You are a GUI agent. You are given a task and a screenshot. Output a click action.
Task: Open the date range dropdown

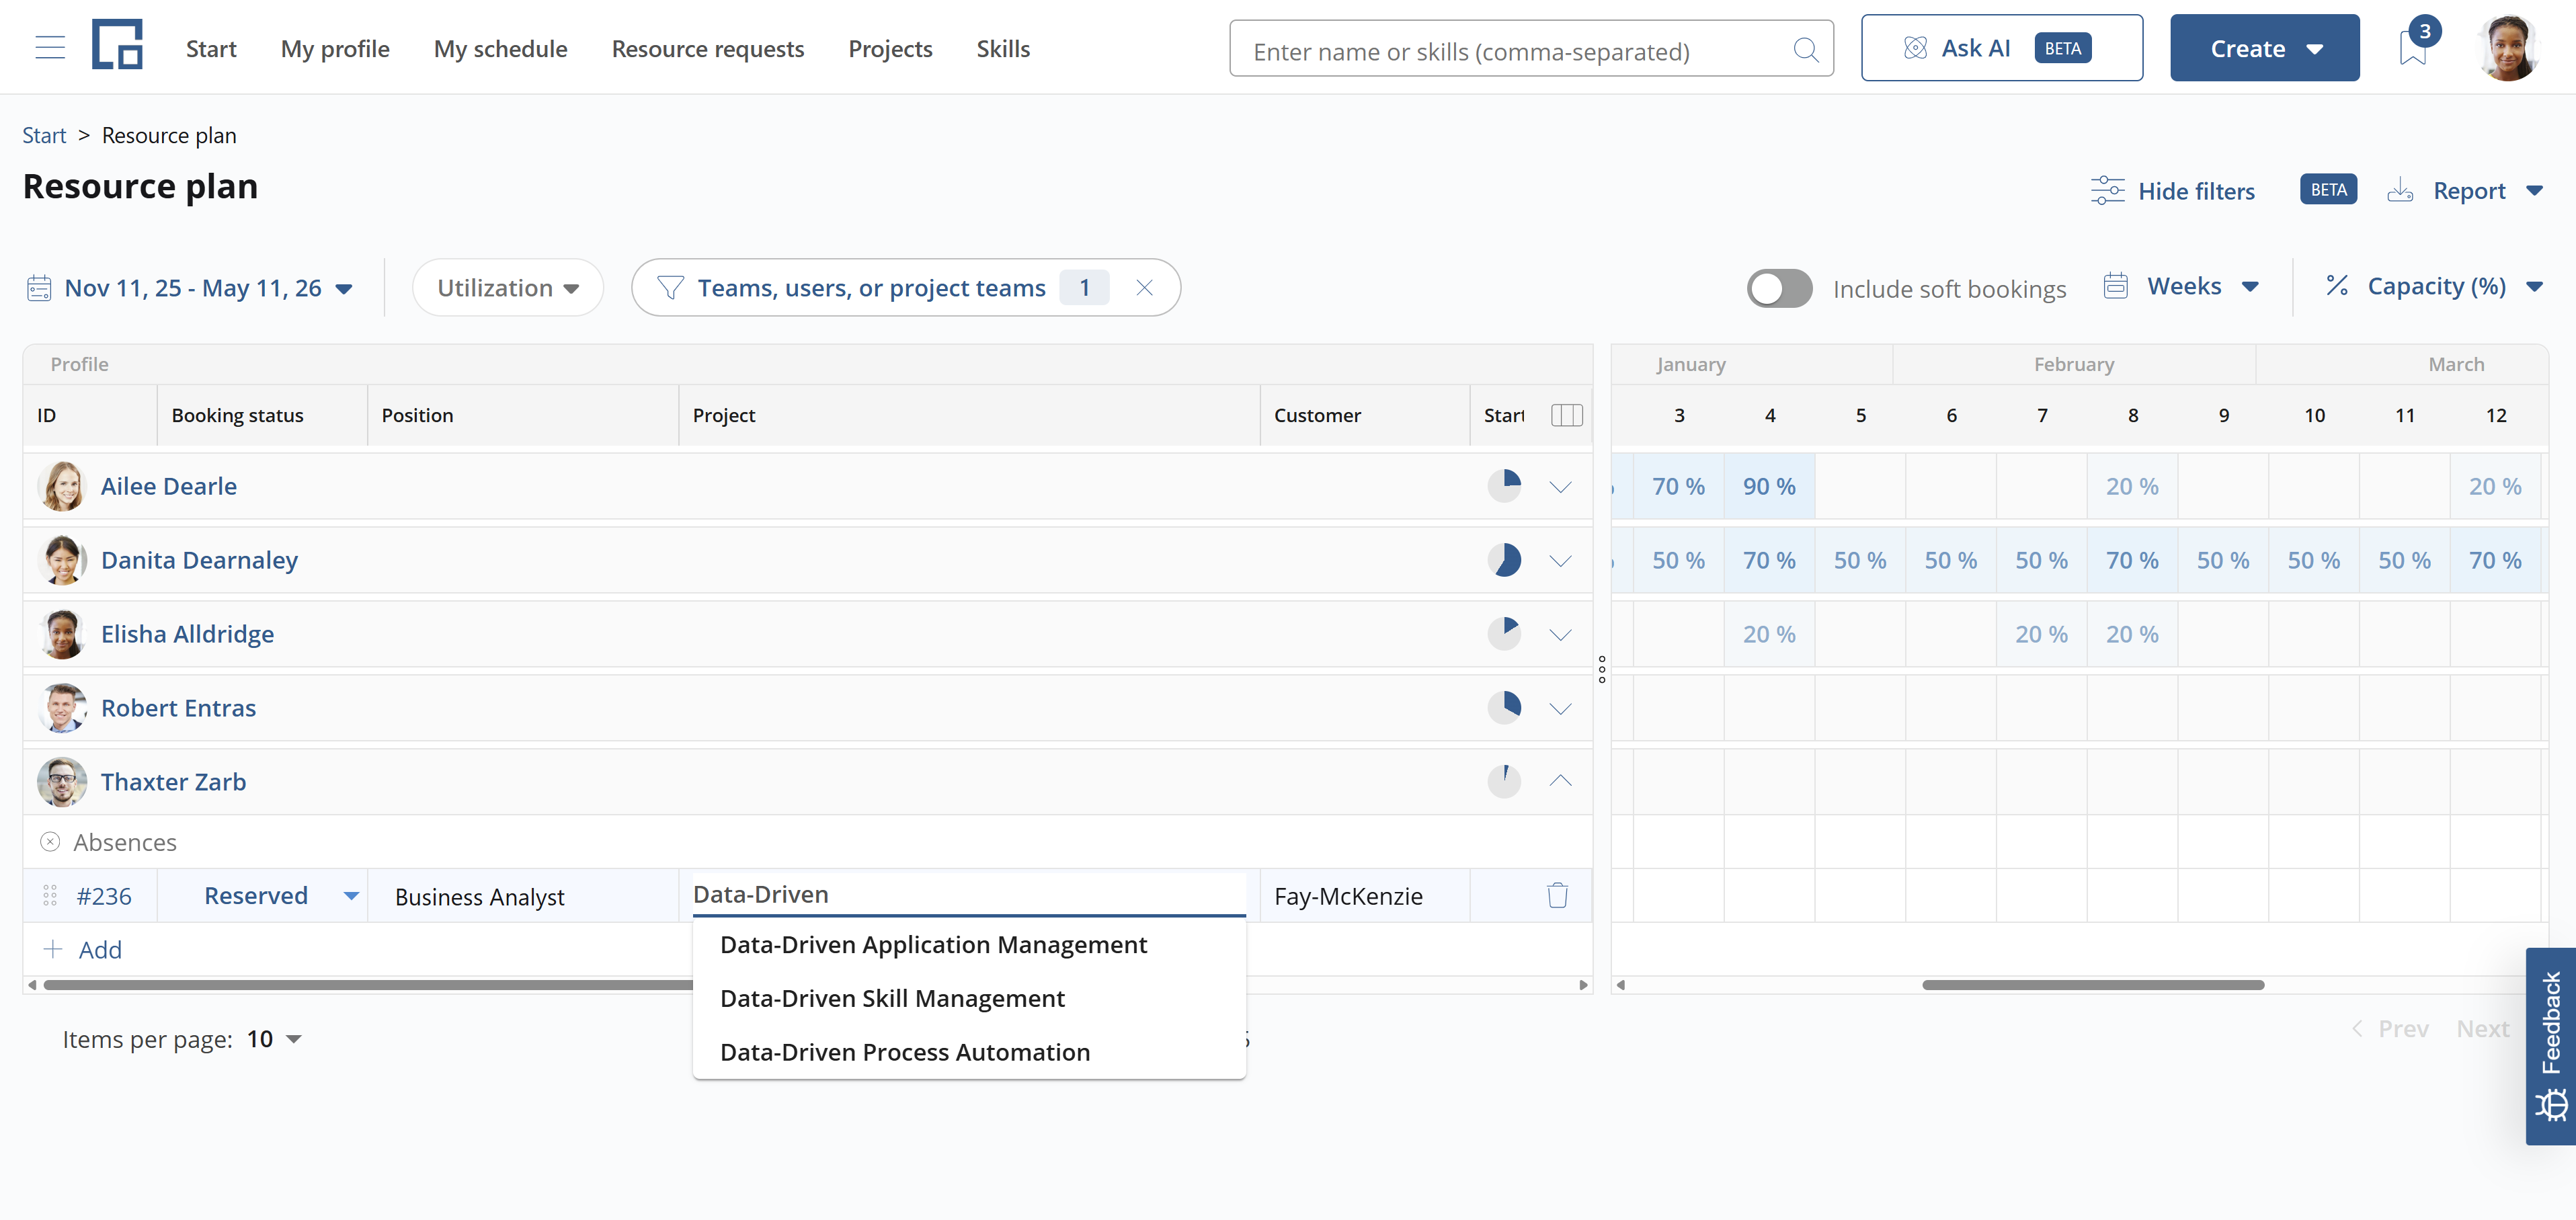coord(190,288)
